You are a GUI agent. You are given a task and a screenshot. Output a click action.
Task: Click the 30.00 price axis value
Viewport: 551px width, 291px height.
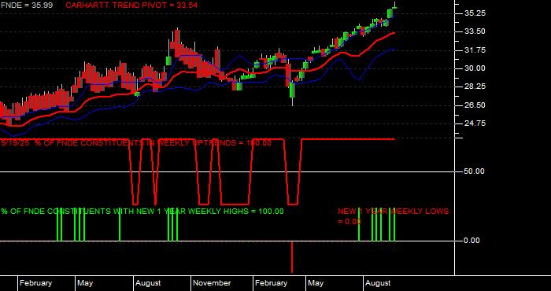click(x=475, y=68)
